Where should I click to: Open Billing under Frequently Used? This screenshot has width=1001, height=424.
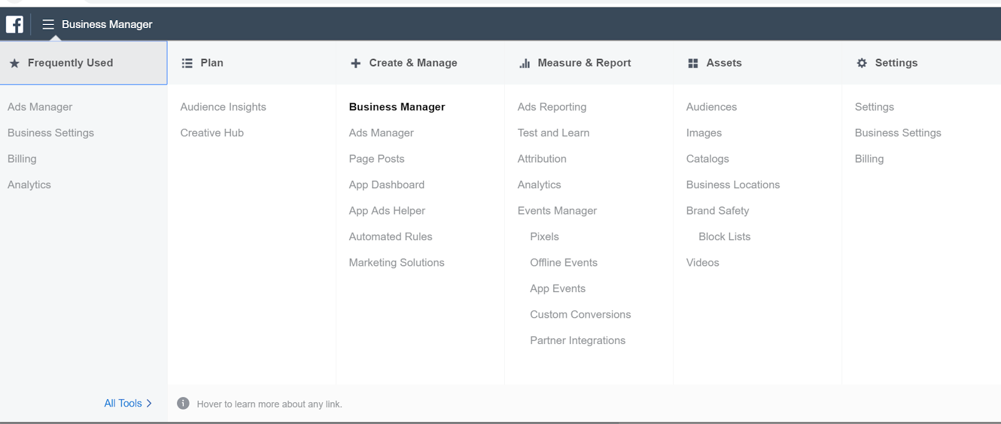(x=22, y=159)
